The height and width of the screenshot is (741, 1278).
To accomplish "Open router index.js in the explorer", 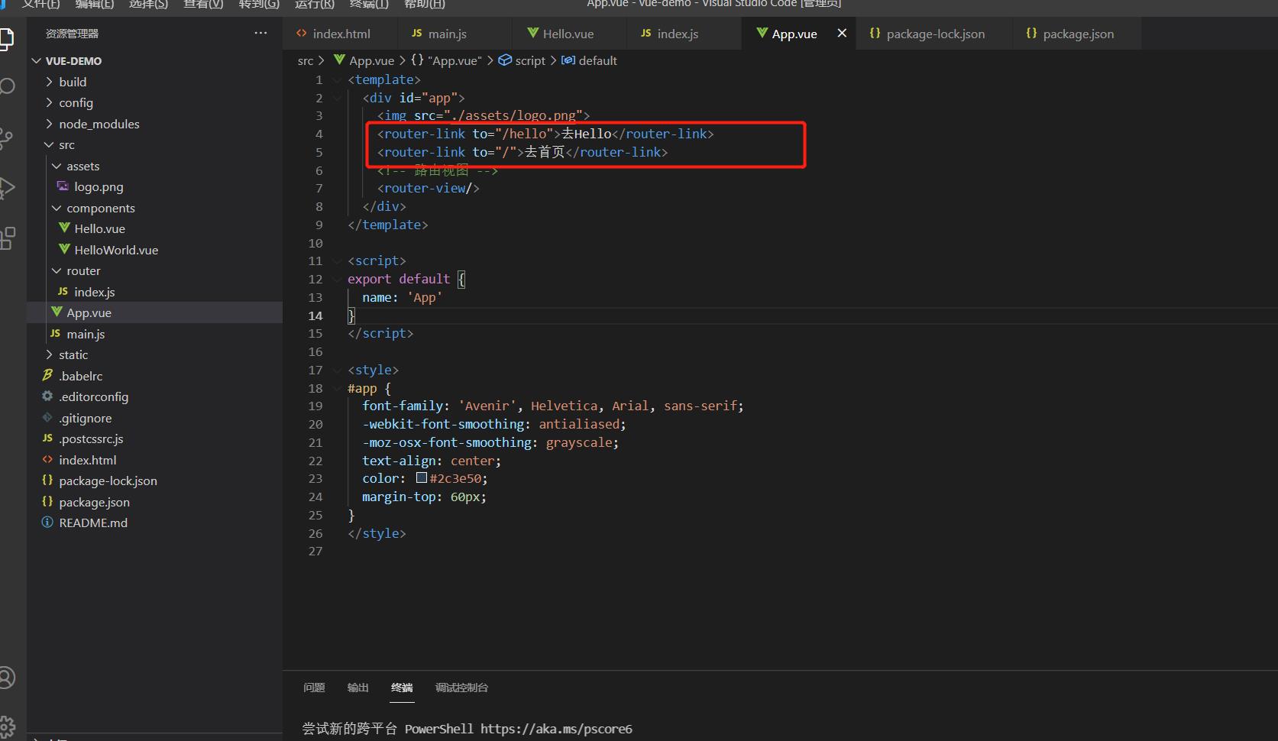I will point(94,292).
